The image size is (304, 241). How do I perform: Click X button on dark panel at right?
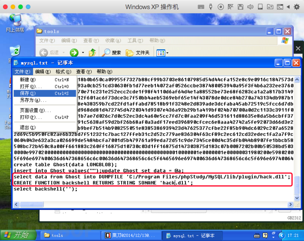[x=298, y=48]
